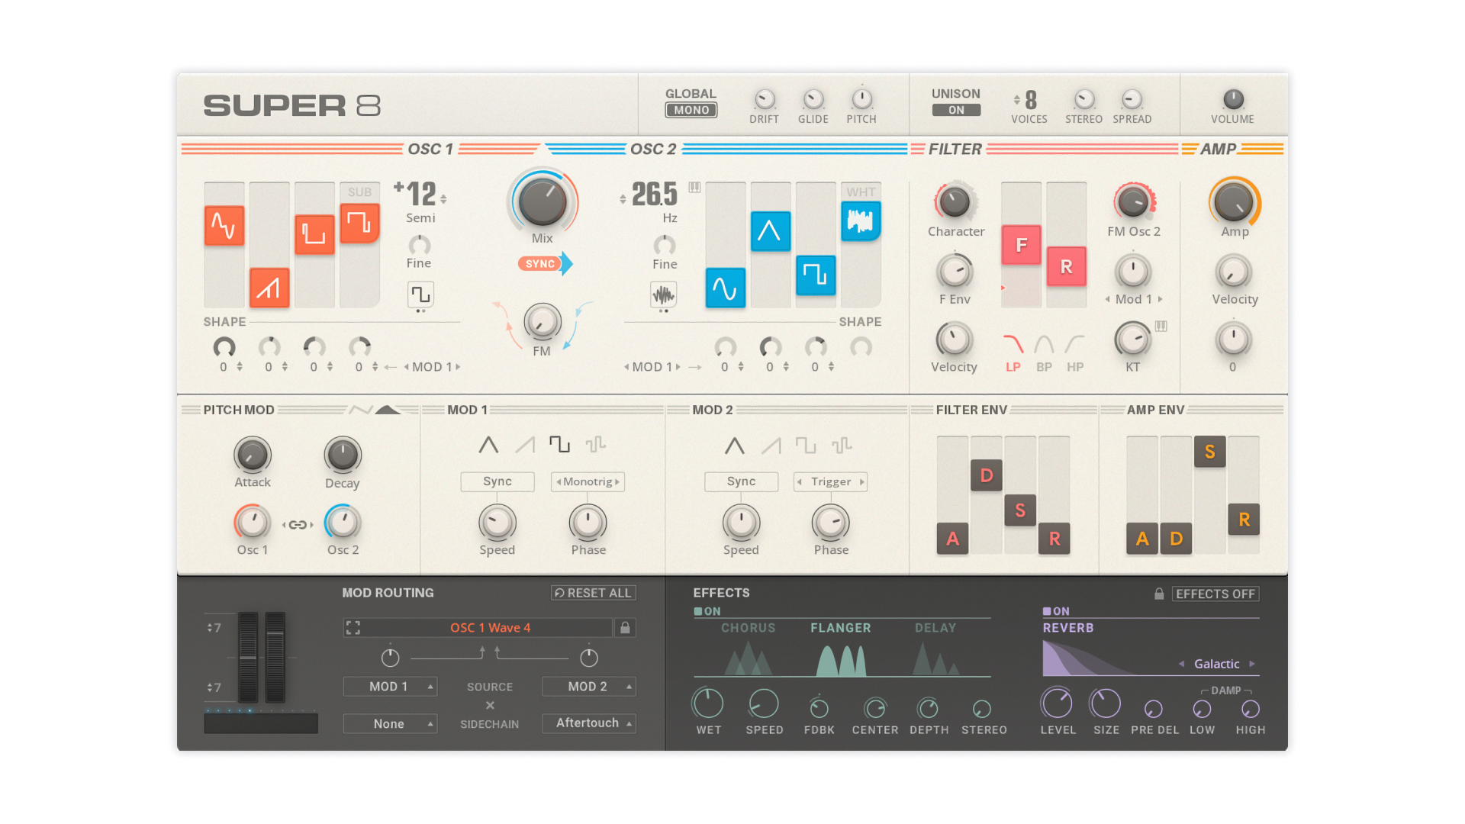Click the Filter Env D slider handle
The image size is (1465, 824).
click(x=987, y=475)
